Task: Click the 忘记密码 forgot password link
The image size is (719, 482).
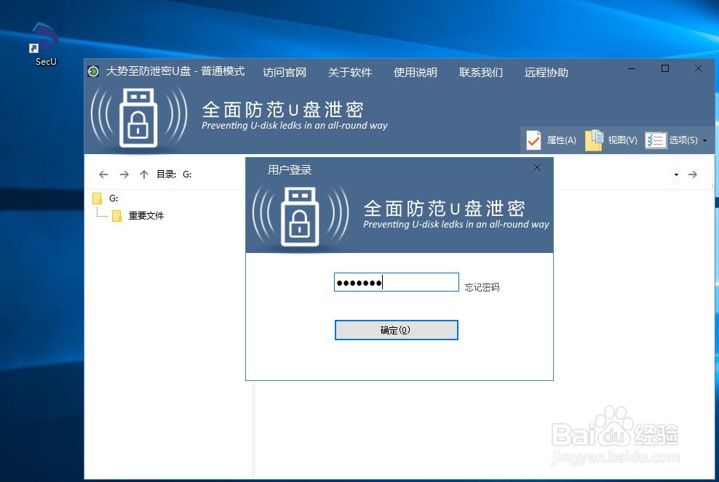Action: (x=482, y=286)
